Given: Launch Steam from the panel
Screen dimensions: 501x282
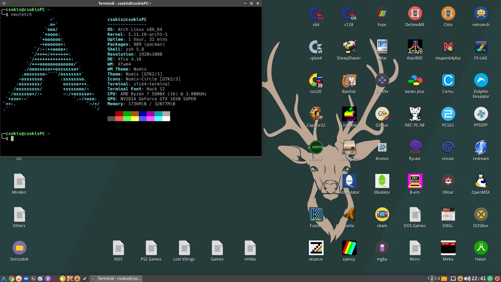Looking at the screenshot, I should [84, 279].
